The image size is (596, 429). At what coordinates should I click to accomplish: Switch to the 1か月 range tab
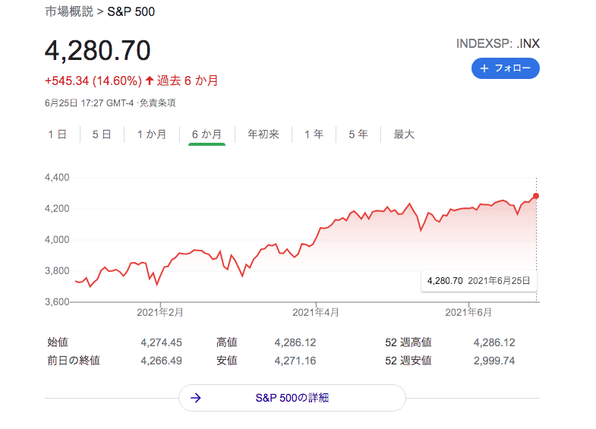[x=151, y=134]
